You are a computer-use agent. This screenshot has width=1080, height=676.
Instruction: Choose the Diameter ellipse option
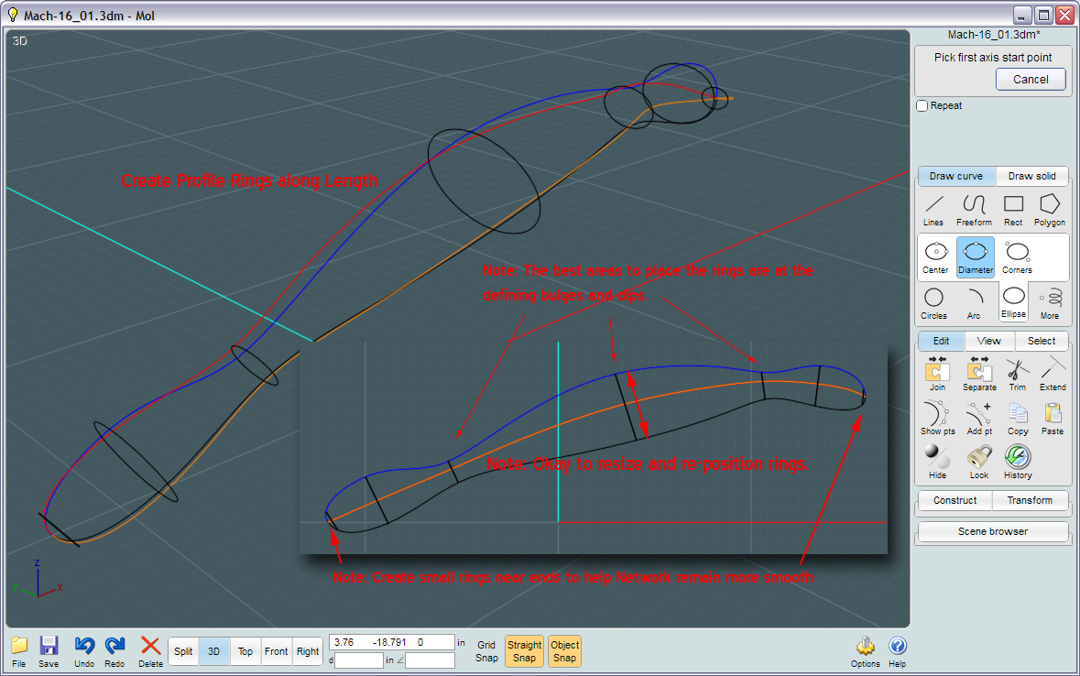click(x=976, y=257)
